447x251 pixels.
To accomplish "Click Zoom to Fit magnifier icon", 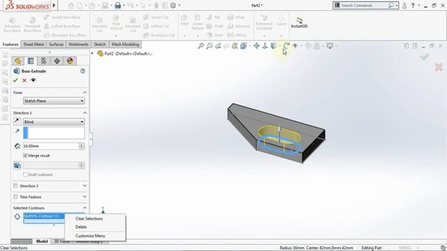I will (x=201, y=46).
